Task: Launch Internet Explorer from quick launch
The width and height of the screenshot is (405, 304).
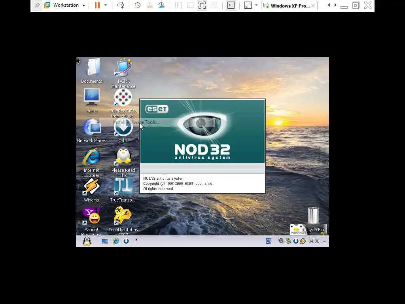Action: (115, 241)
